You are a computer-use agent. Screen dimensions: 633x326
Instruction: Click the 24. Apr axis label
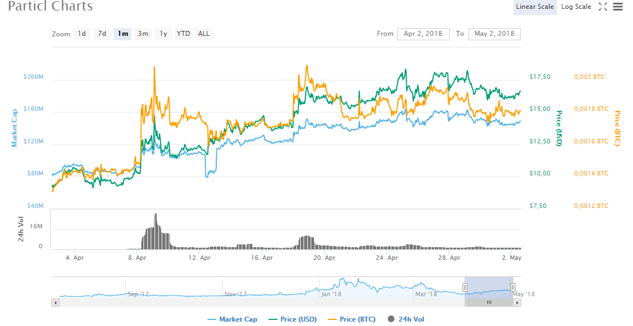click(387, 258)
